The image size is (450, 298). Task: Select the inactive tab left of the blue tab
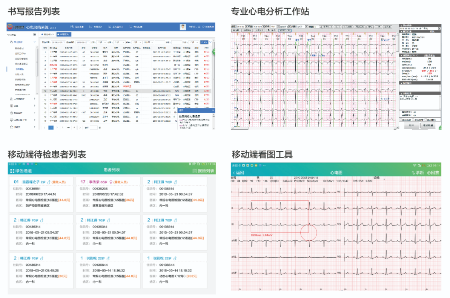point(48,34)
